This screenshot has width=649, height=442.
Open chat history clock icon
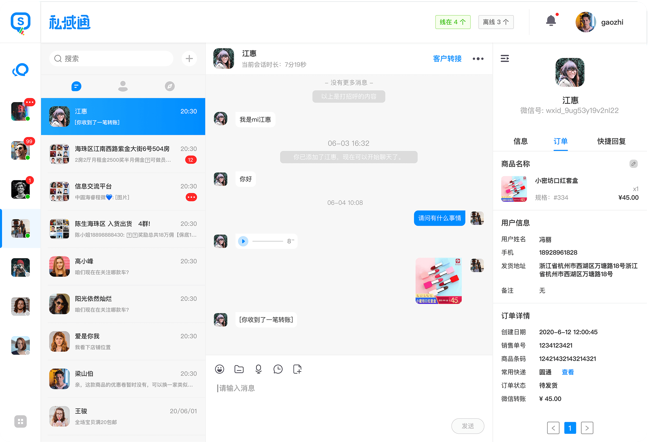278,369
